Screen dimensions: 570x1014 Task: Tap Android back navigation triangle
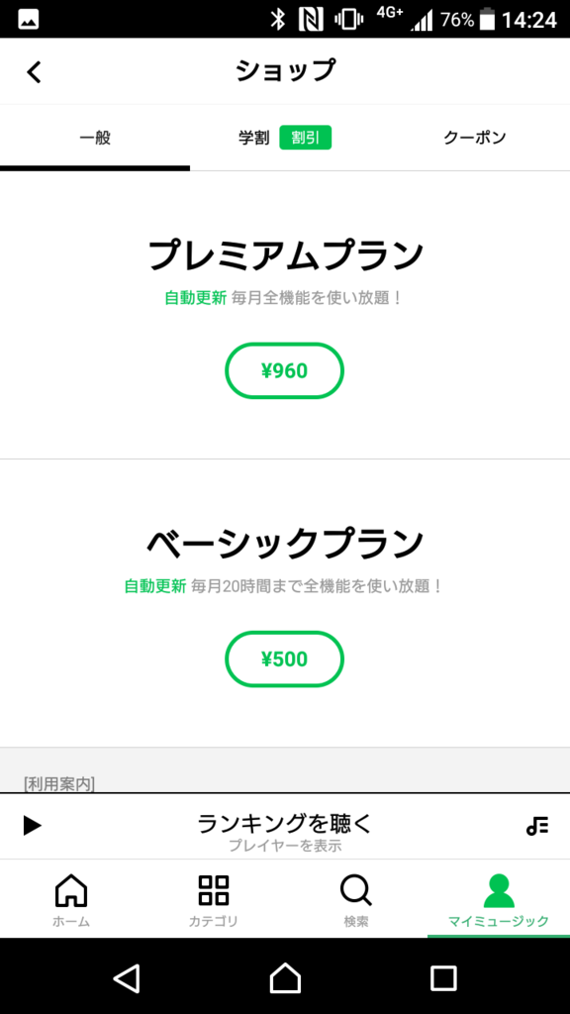point(127,978)
